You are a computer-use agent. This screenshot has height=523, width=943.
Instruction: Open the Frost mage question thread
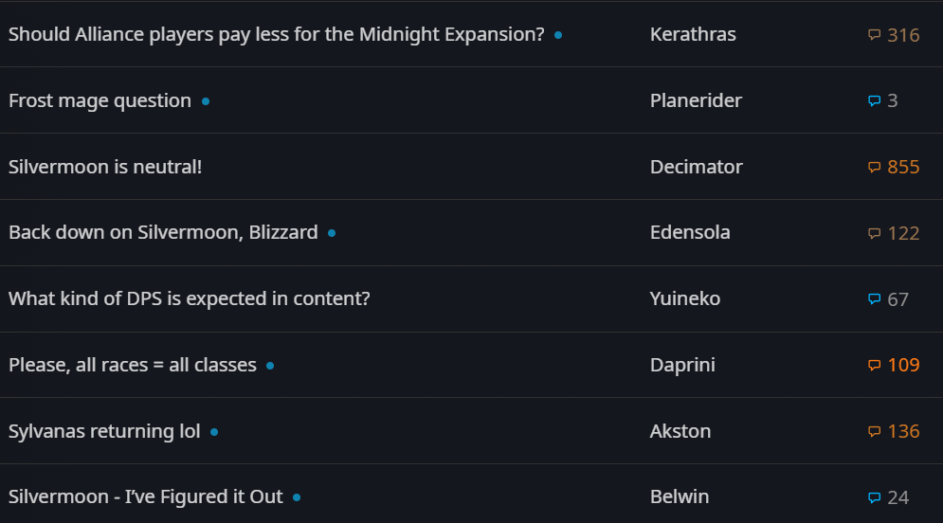tap(100, 100)
